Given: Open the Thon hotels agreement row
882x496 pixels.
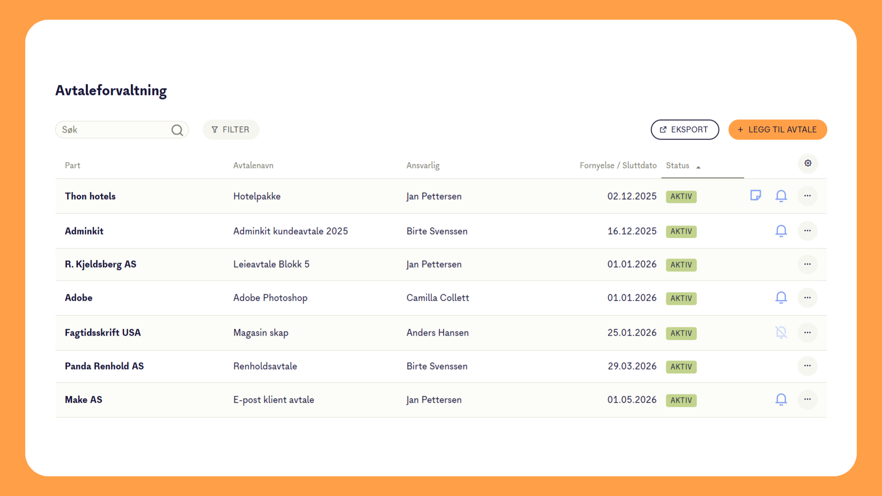Looking at the screenshot, I should [90, 196].
